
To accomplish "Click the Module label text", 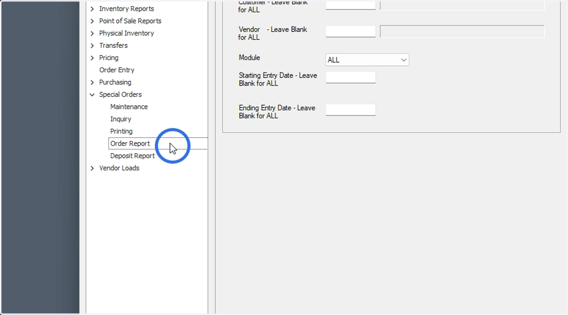I will click(249, 58).
